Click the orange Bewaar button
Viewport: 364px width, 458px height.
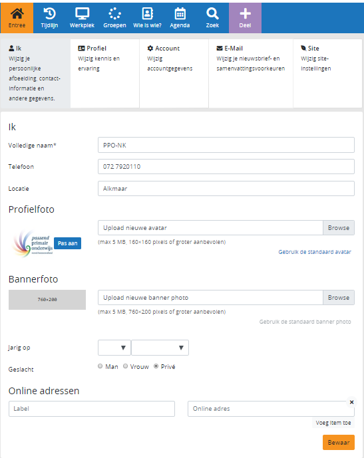coord(339,442)
